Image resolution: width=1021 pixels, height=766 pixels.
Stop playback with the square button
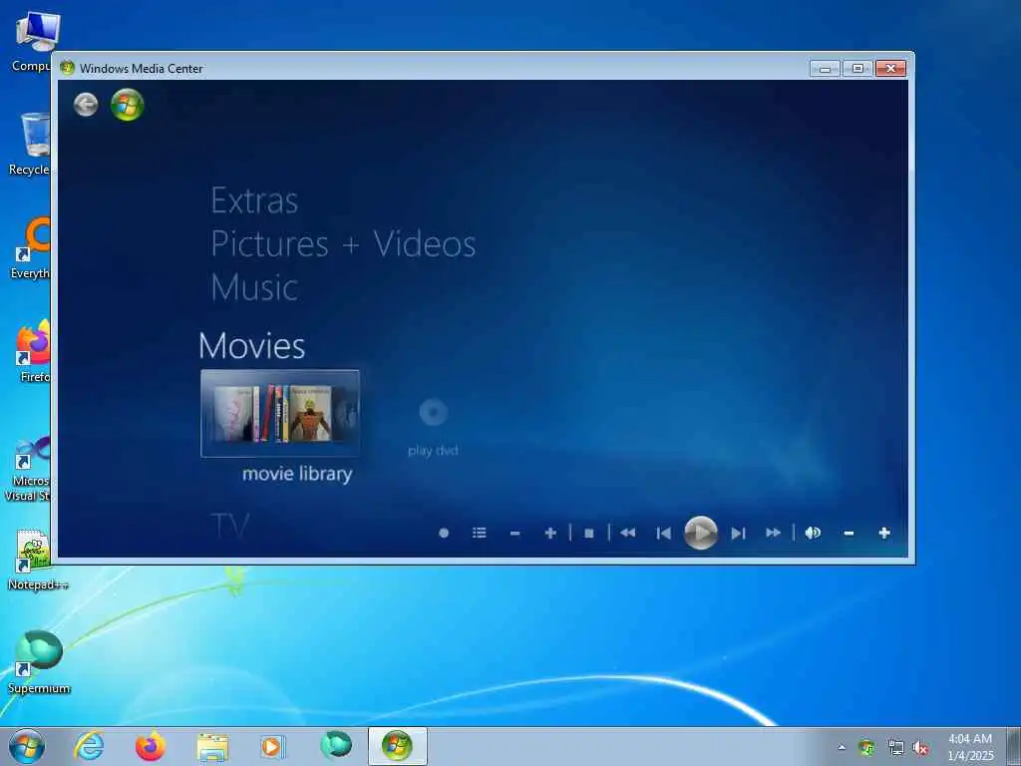pyautogui.click(x=589, y=533)
